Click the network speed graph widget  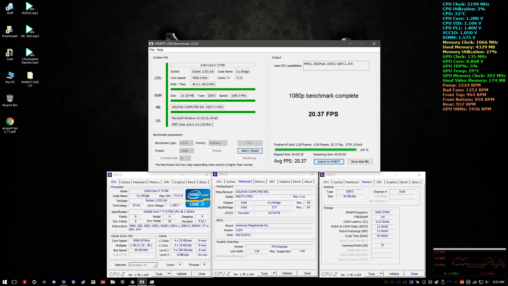pyautogui.click(x=470, y=262)
